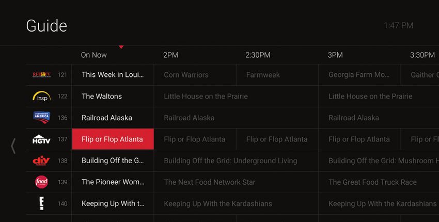The height and width of the screenshot is (222, 439).
Task: Select the RFD-TV channel logo
Action: click(x=41, y=75)
